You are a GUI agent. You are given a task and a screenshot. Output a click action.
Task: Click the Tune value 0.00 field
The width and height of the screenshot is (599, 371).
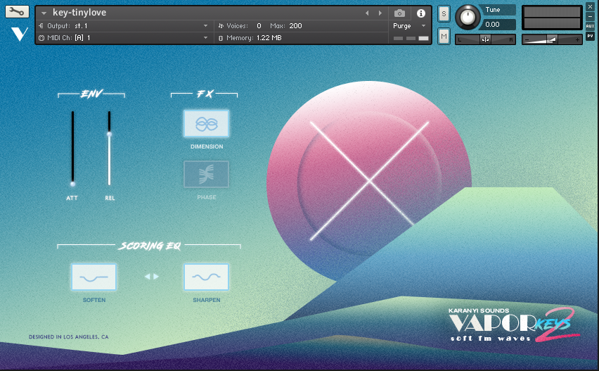tap(498, 25)
